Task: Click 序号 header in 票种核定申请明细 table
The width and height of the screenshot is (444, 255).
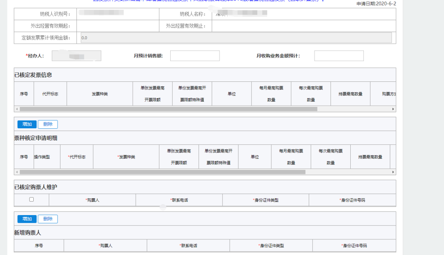Action: coord(24,157)
